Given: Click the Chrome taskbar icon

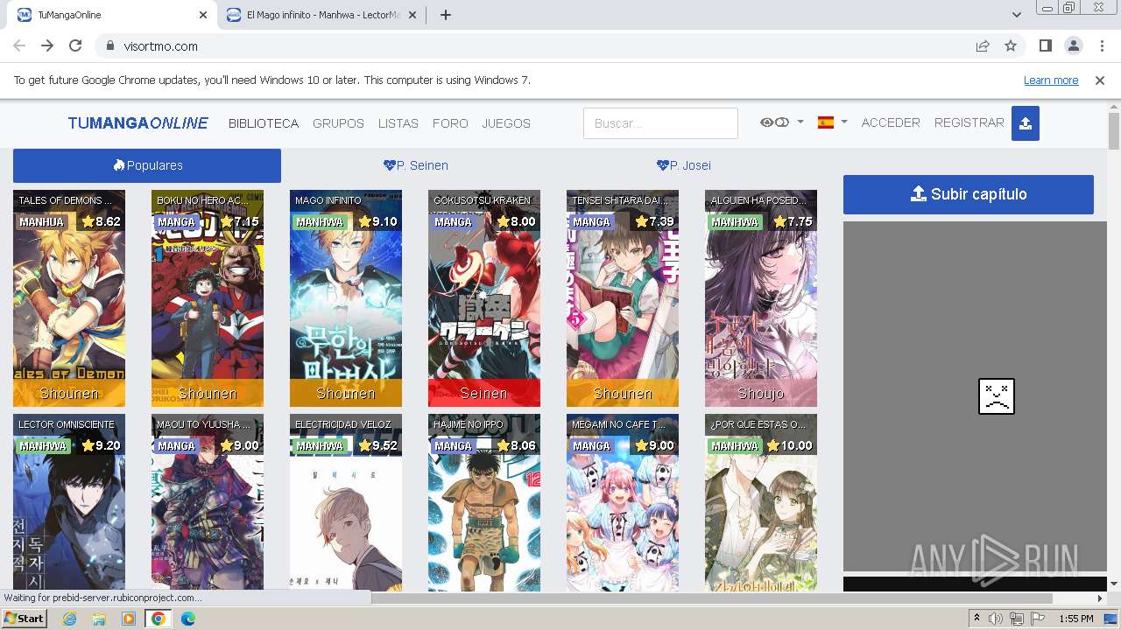Looking at the screenshot, I should [x=159, y=619].
